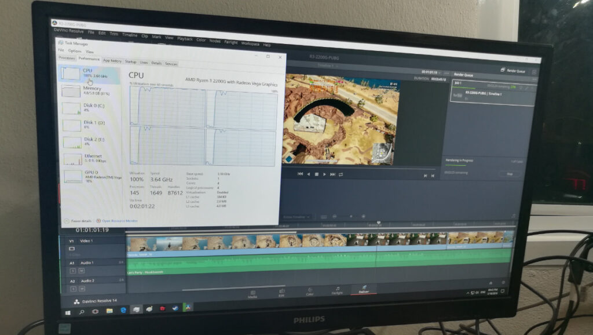Open the Nodes menu in Resolve
This screenshot has width=593, height=335.
tap(215, 41)
